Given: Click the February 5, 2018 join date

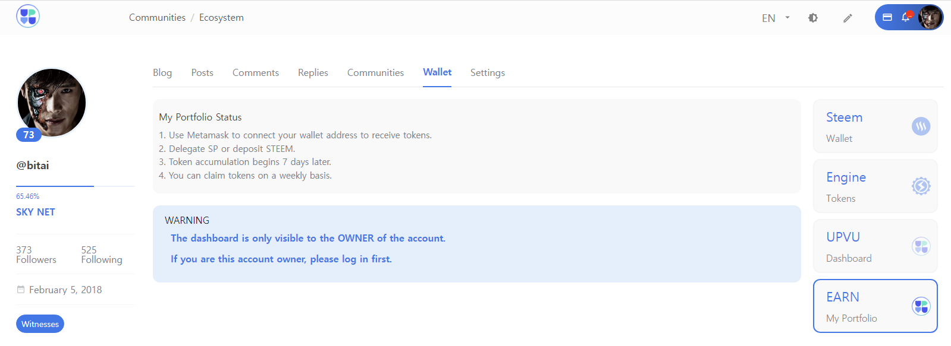Looking at the screenshot, I should (65, 290).
